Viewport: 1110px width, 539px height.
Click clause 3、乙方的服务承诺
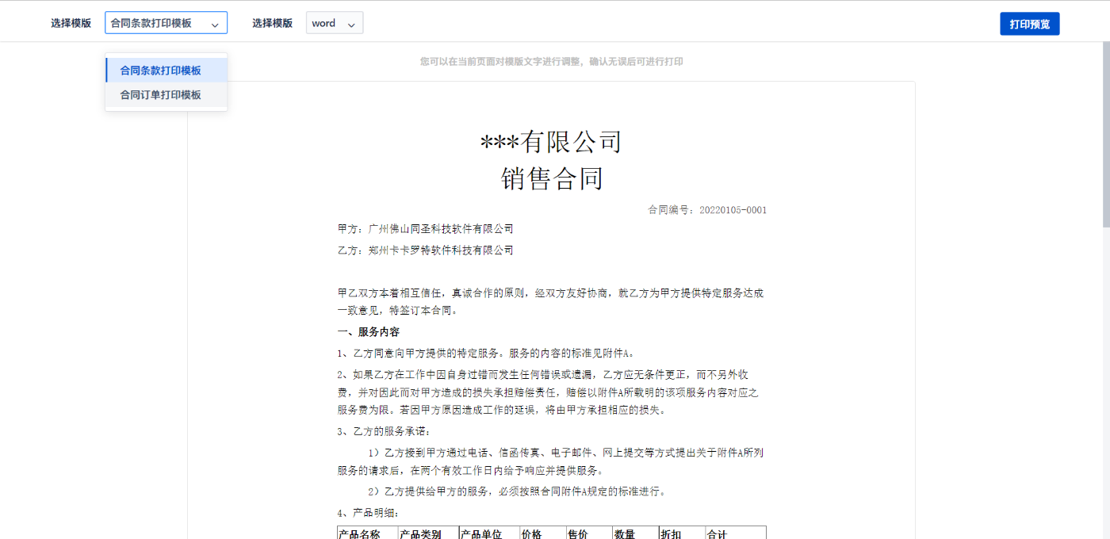point(385,431)
